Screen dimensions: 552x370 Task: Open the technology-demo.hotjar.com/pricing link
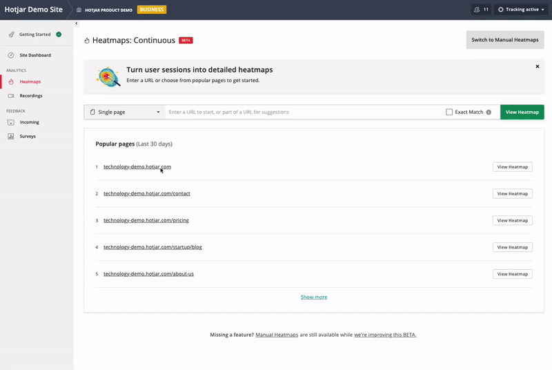[146, 220]
